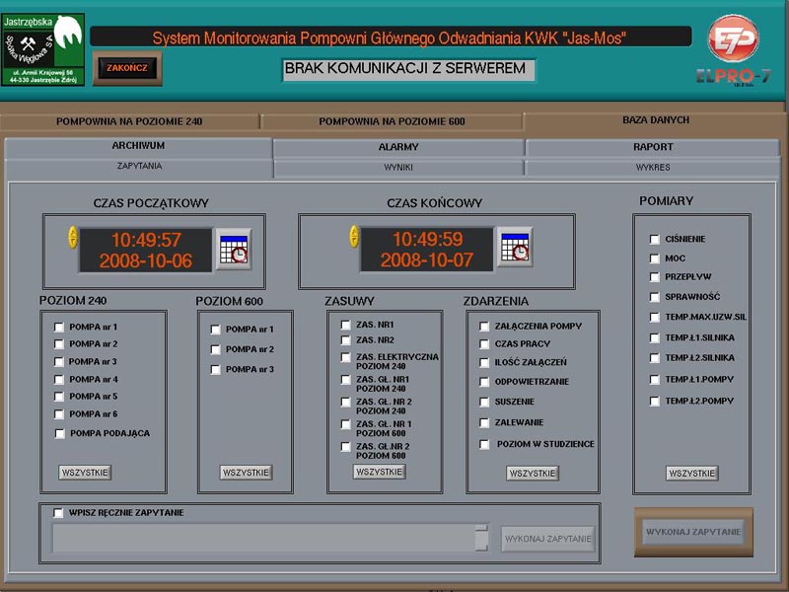The height and width of the screenshot is (592, 789).
Task: Select the TEMP.Ł1.POMPY checkbox
Action: pos(654,380)
